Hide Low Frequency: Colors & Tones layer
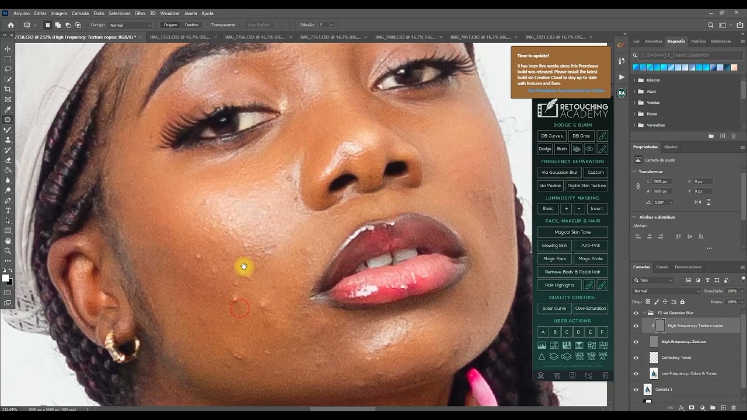This screenshot has height=420, width=747. tap(636, 373)
